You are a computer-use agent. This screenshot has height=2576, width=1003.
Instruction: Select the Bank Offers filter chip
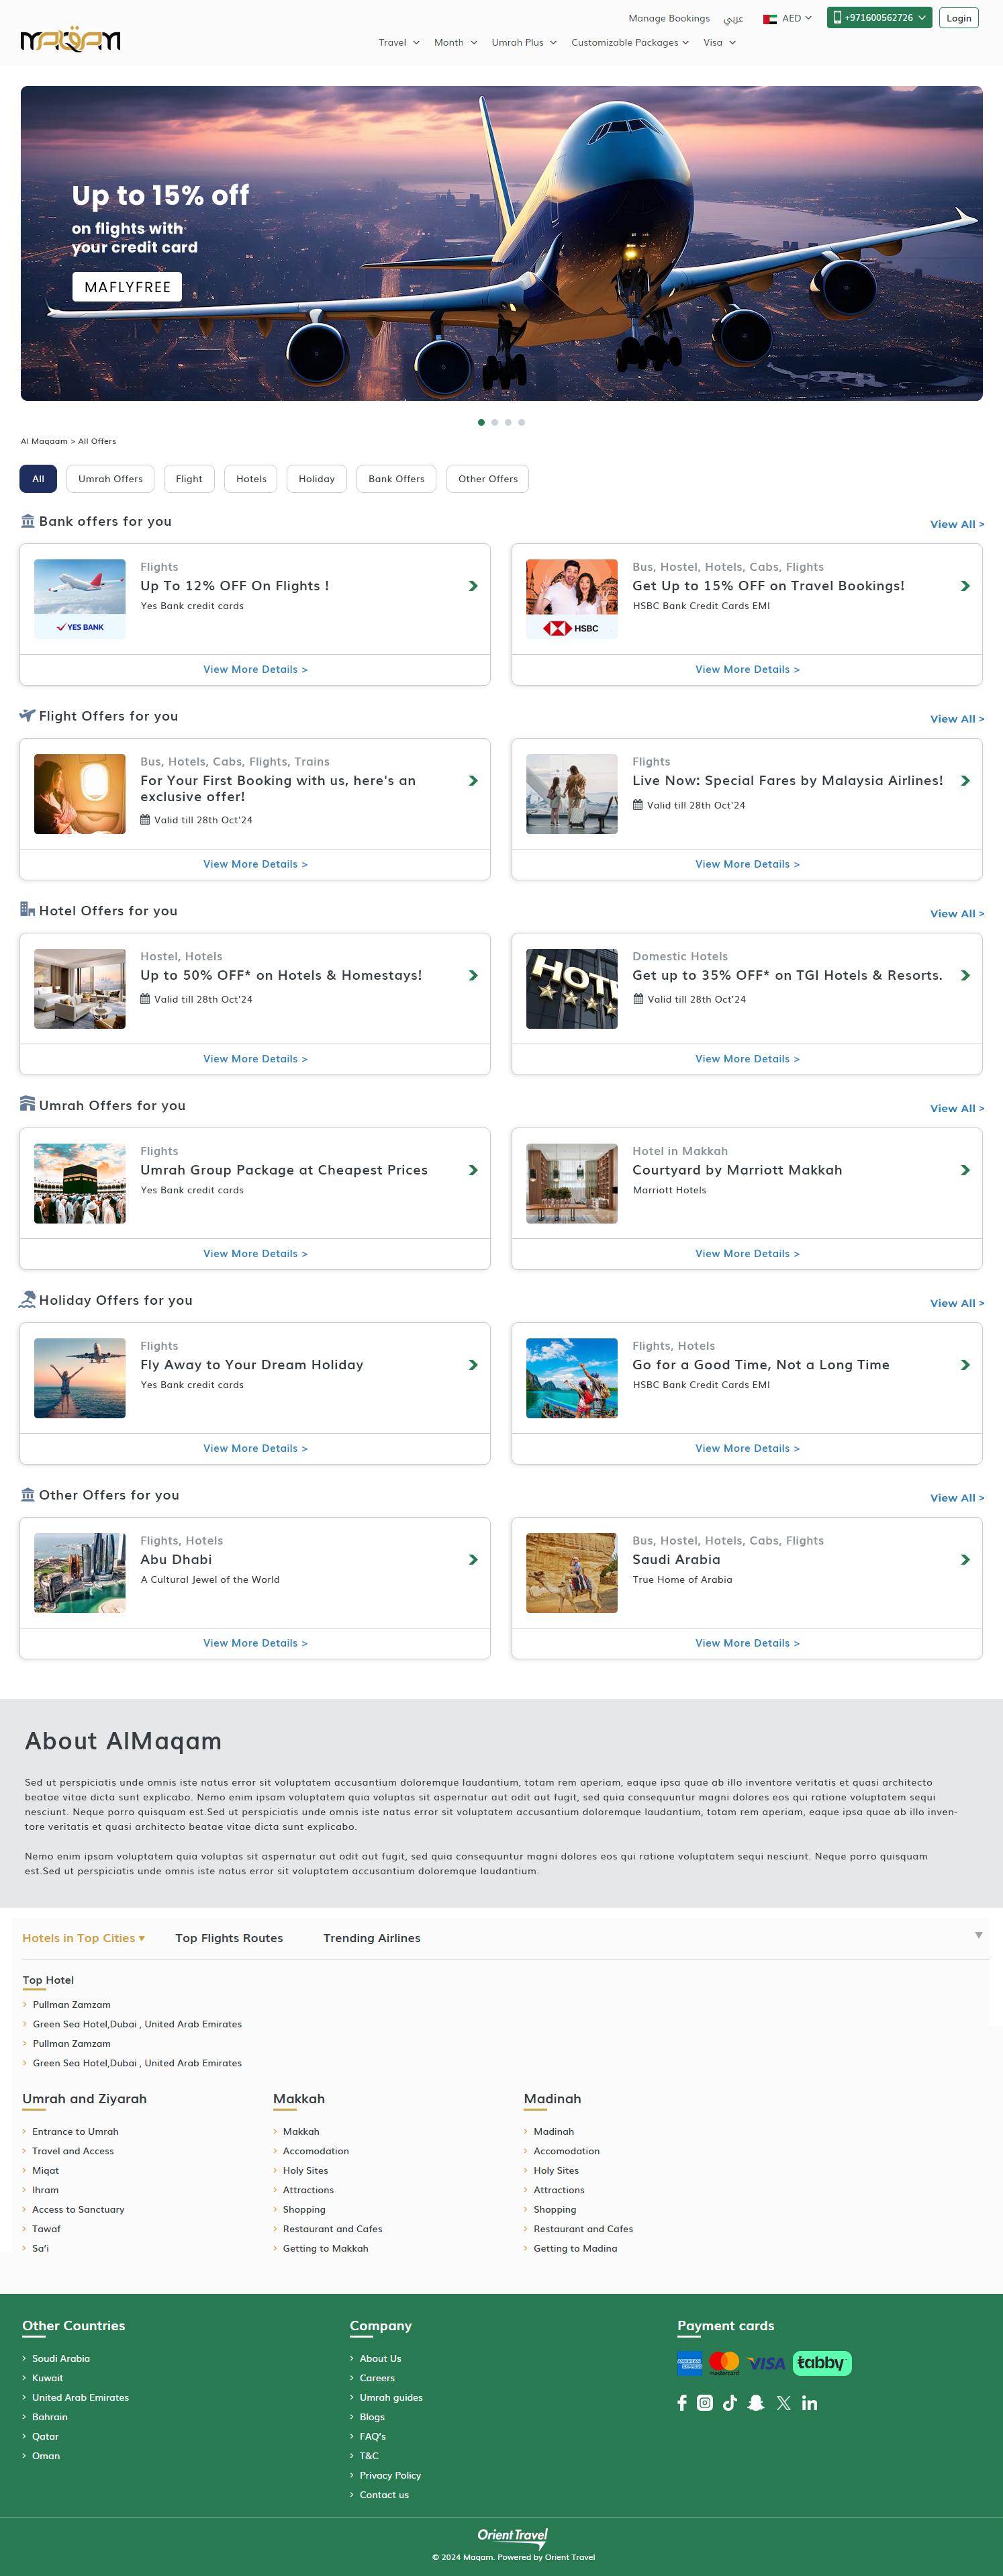coord(396,479)
